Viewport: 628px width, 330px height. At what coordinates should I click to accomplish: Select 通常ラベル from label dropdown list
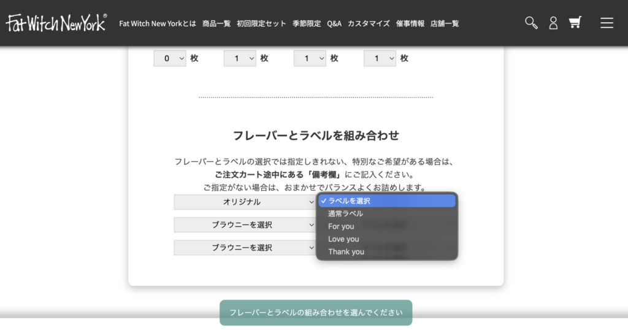345,213
